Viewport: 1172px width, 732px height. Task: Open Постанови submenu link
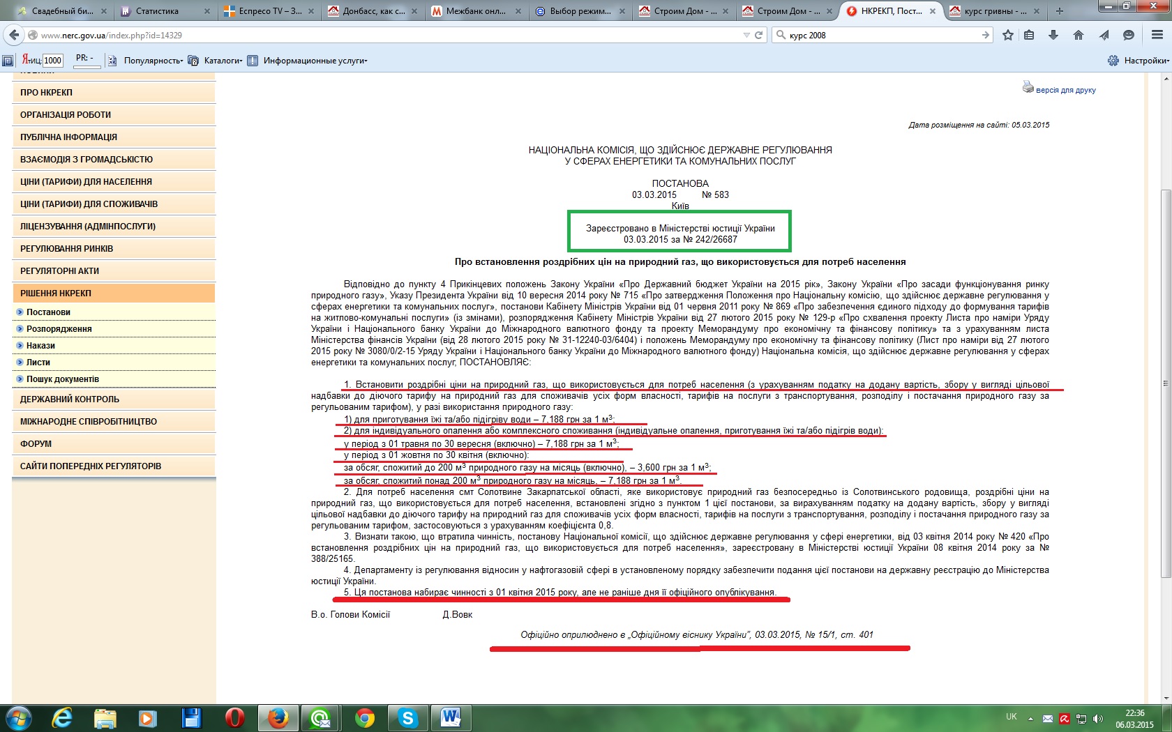point(48,312)
